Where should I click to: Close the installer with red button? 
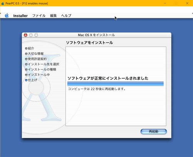point(25,35)
